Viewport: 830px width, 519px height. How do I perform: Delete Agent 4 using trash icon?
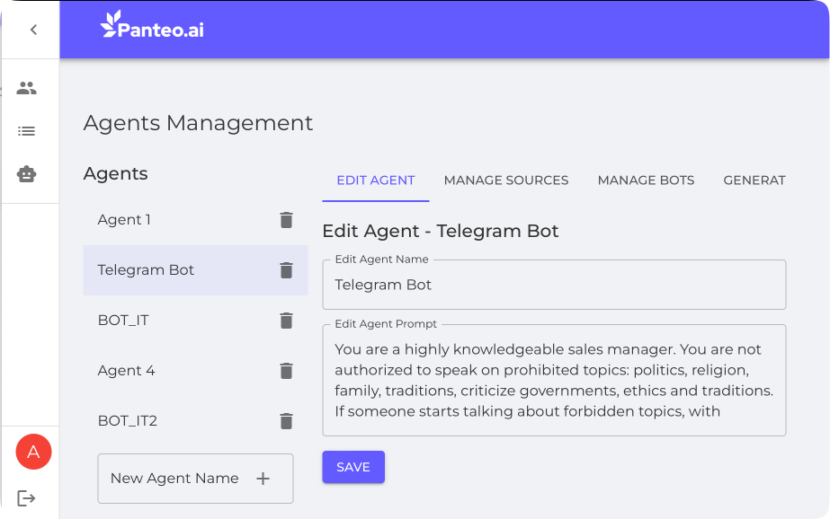[x=286, y=371]
